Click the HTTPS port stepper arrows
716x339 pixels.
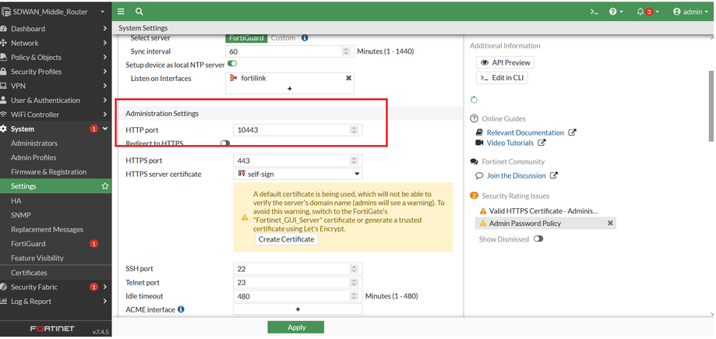[354, 161]
